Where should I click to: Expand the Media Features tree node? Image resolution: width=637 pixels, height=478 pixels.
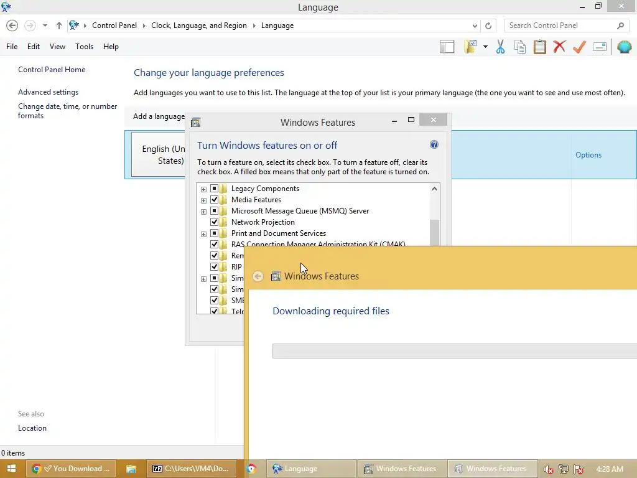point(203,200)
